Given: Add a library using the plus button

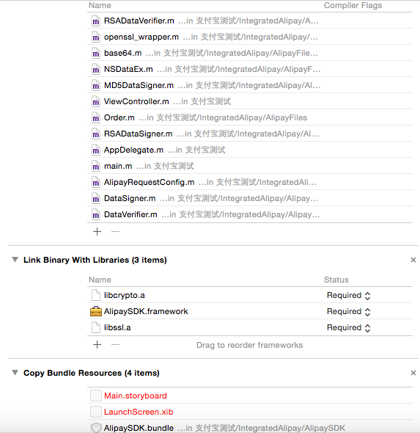Looking at the screenshot, I should (97, 345).
